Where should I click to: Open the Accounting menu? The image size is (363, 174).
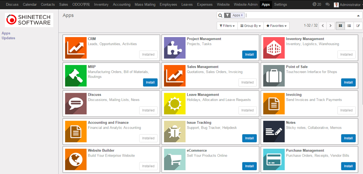point(122,5)
